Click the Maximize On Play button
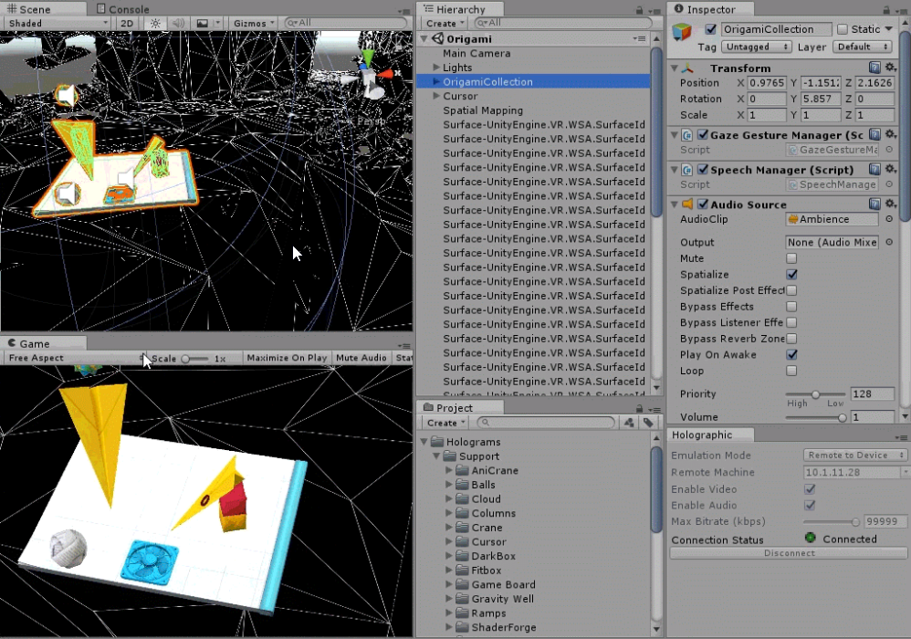 (286, 358)
